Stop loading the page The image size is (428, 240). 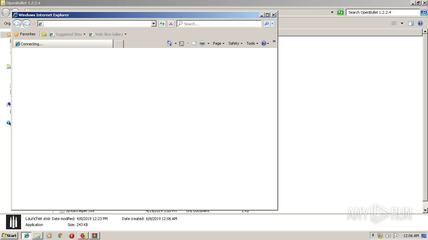[171, 24]
